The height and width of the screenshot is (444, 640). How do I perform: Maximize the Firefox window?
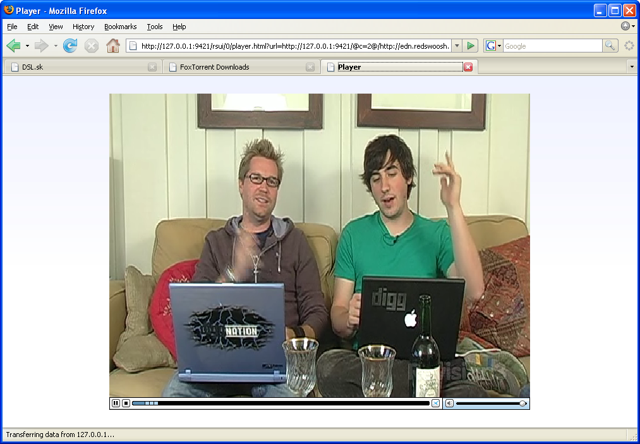coord(615,10)
